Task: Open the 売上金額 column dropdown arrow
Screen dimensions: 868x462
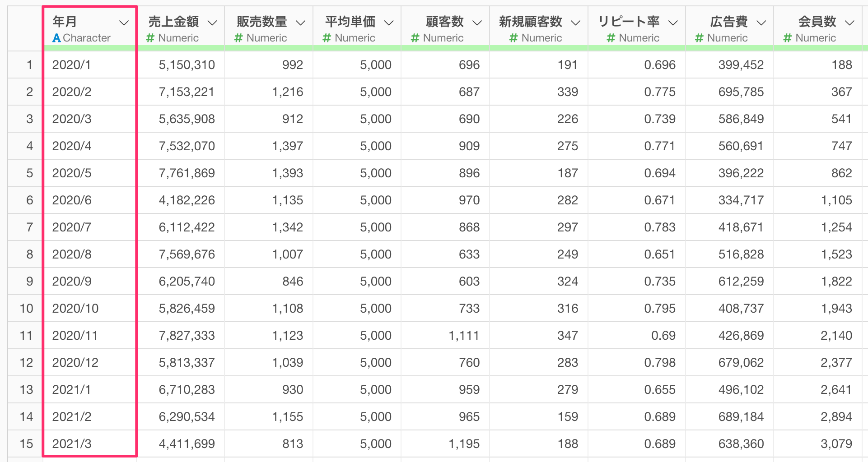Action: point(212,23)
